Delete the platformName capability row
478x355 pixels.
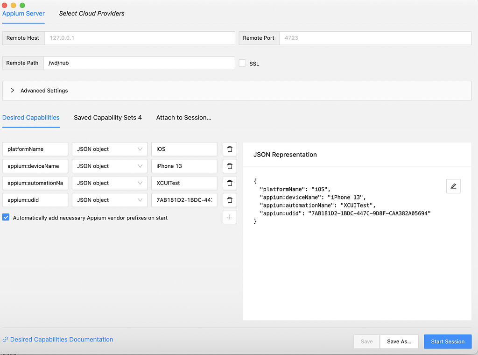pos(229,149)
